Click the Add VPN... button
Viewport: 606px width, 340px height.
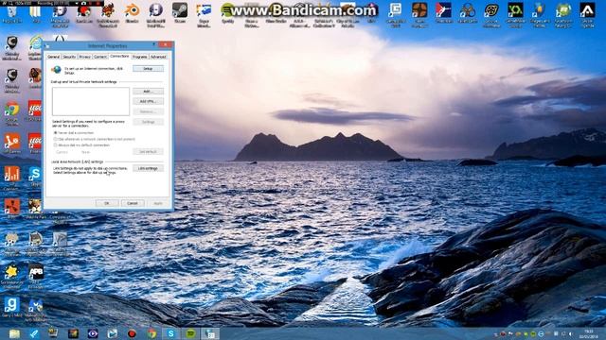coord(148,101)
